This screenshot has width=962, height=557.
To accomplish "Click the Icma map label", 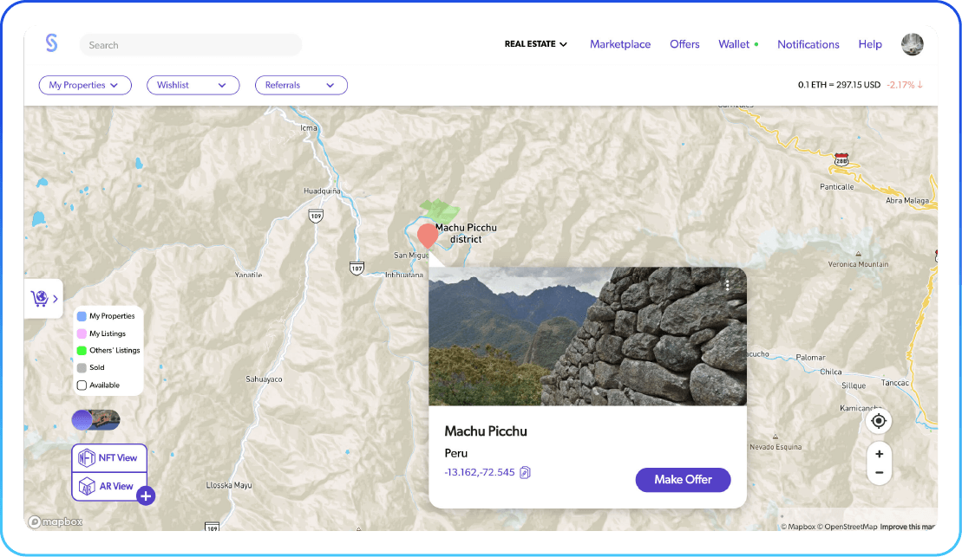I will [309, 128].
